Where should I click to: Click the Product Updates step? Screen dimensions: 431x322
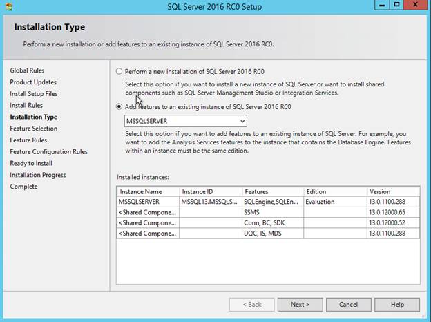pyautogui.click(x=33, y=82)
